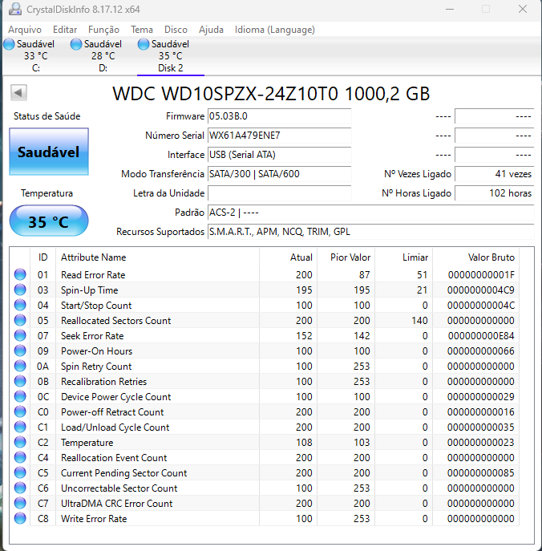Select the blue status orb for drive D:

click(x=76, y=44)
